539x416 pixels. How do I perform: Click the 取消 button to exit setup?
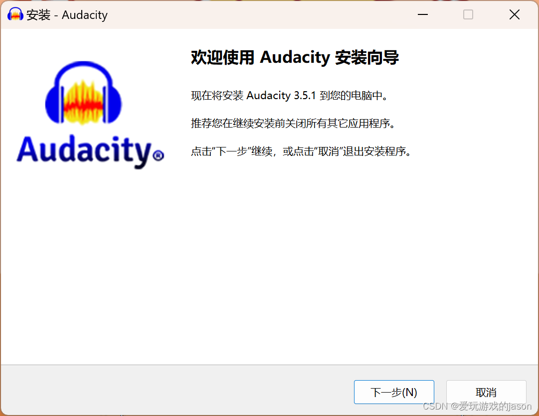click(x=486, y=392)
